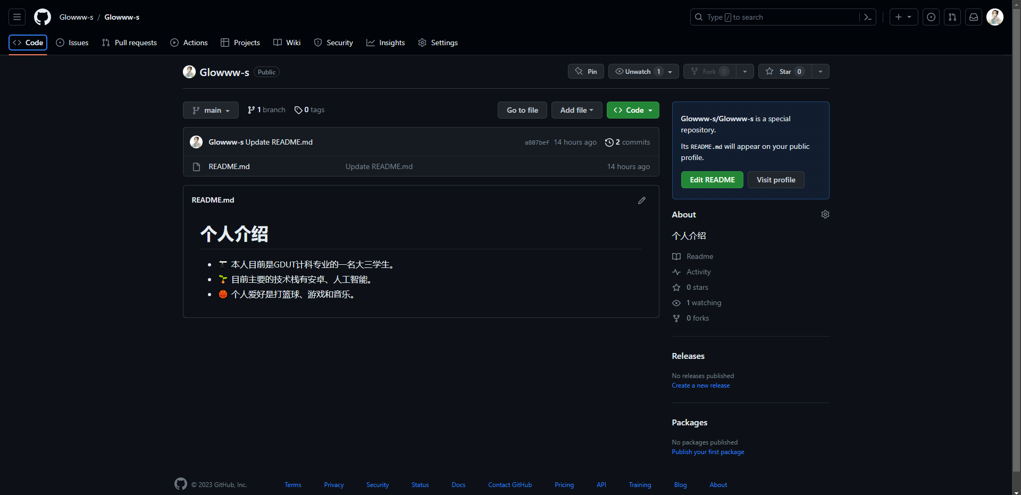Open the main branch selector
1021x495 pixels.
[x=211, y=110]
